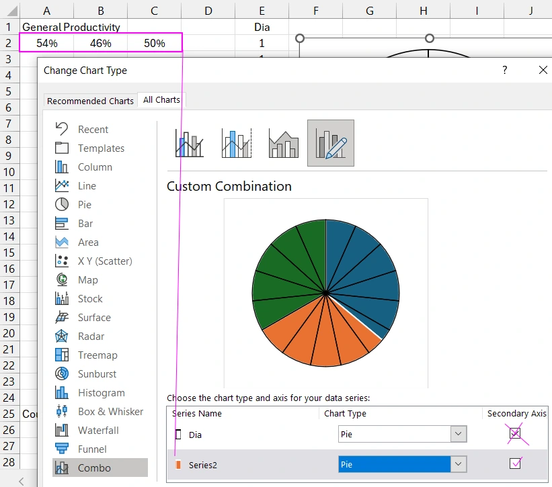Pick Stacked Area - Clustered Column icon

283,143
